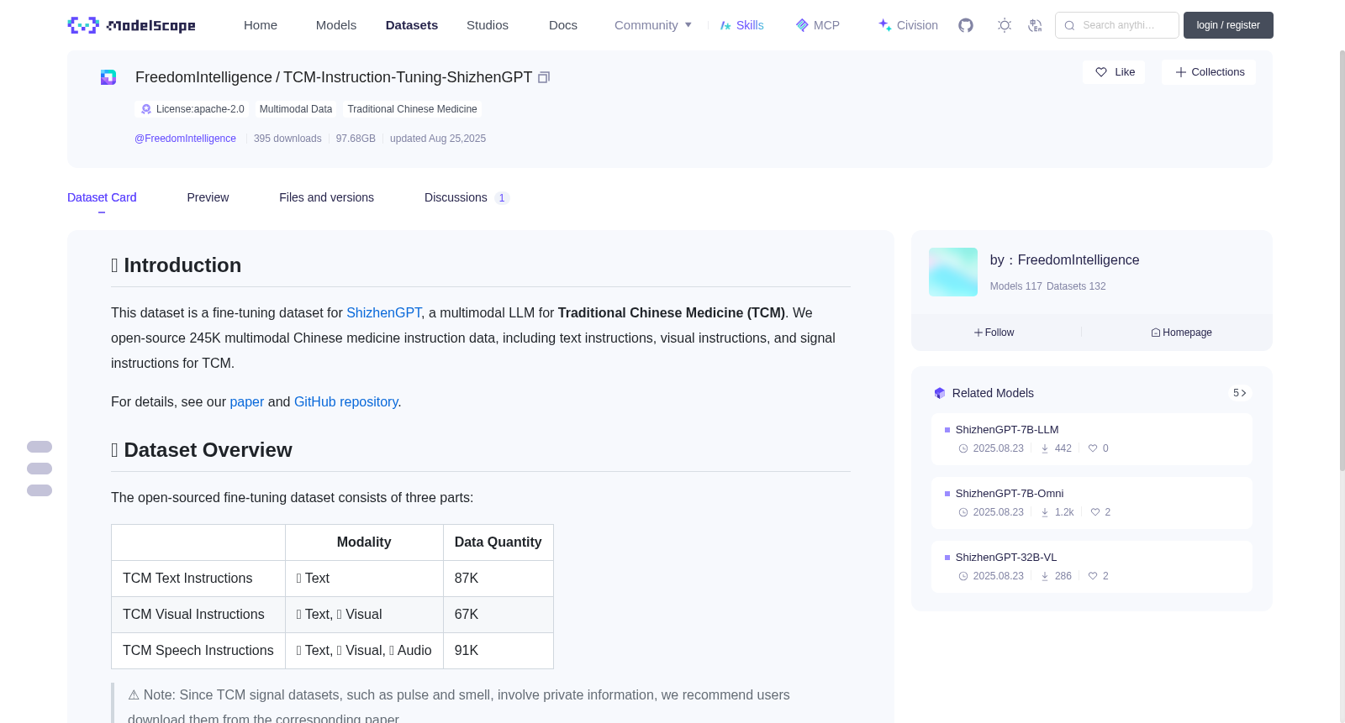Go to the Home page
This screenshot has height=723, width=1345.
261,25
